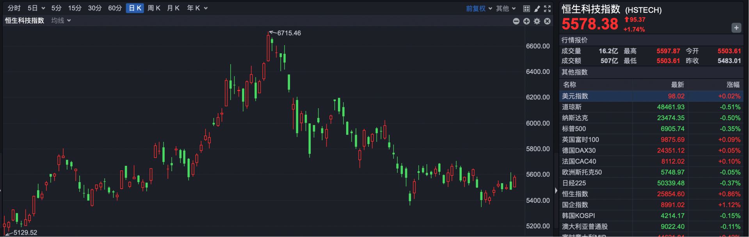Switch to the 周K weekly tab
The image size is (749, 237).
point(154,8)
